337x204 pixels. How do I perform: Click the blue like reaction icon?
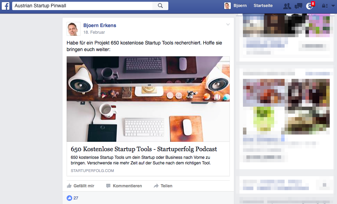[x=69, y=198]
